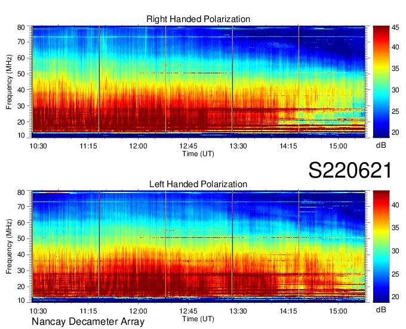Click the 11:15 tick under the right-handed plot

pyautogui.click(x=88, y=146)
